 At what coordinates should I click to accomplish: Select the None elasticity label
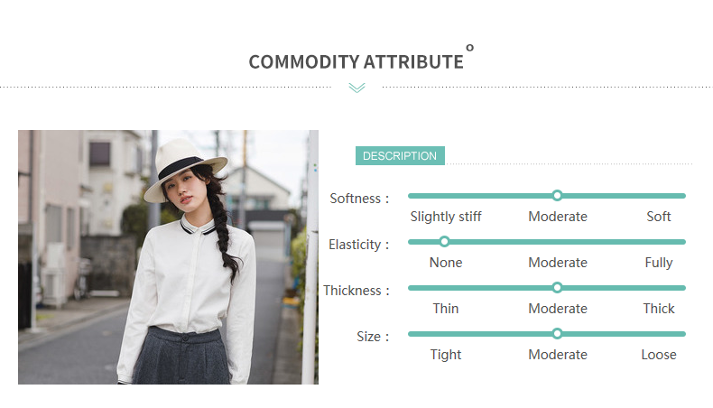coord(446,263)
